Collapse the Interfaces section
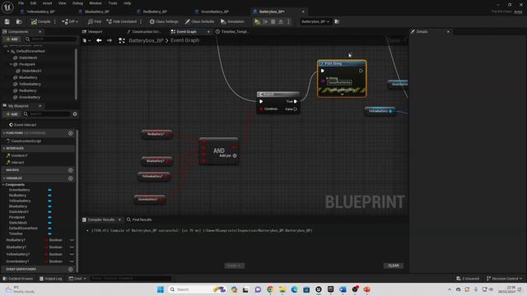Viewport: 527px width, 296px height. point(4,148)
